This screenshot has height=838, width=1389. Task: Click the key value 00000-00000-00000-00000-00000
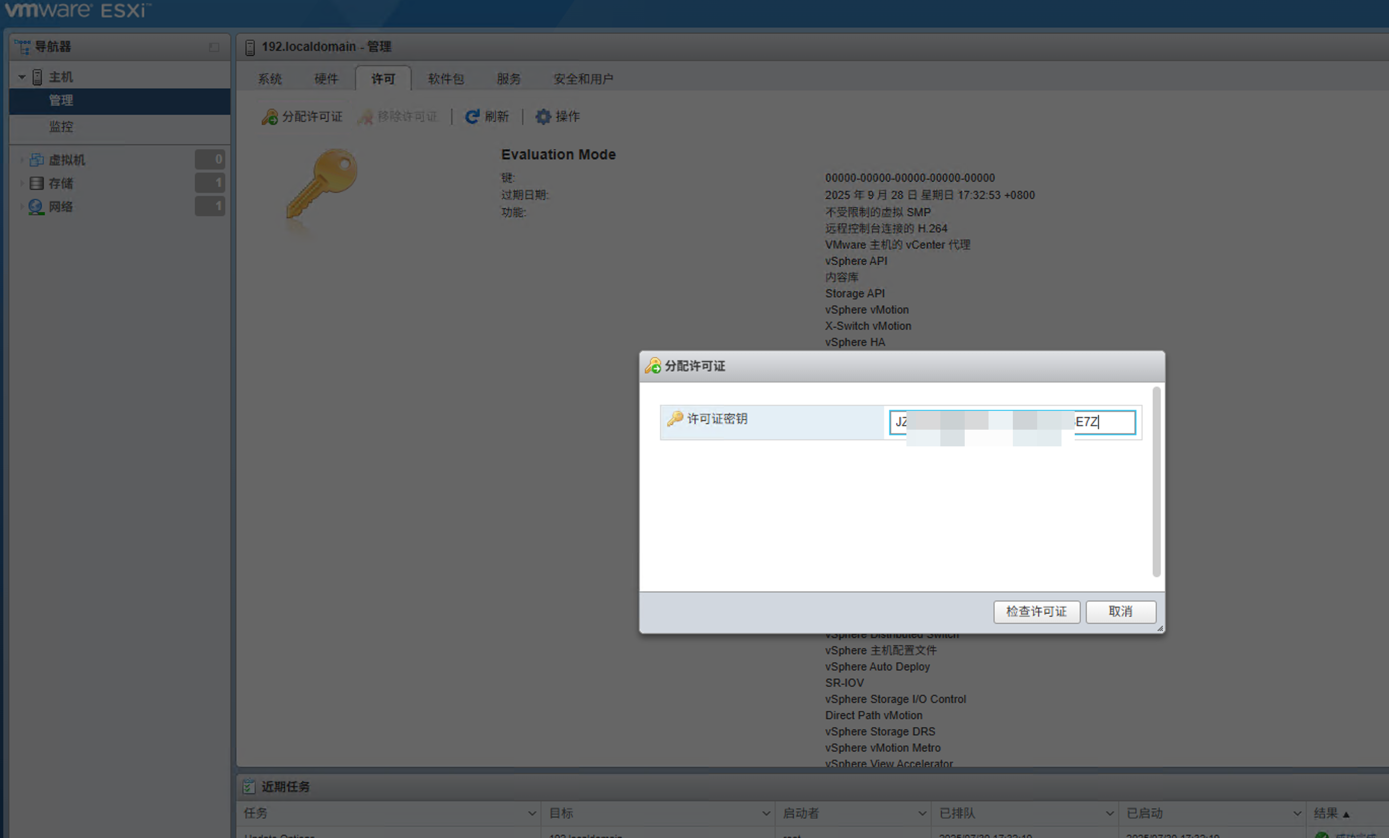(x=910, y=178)
